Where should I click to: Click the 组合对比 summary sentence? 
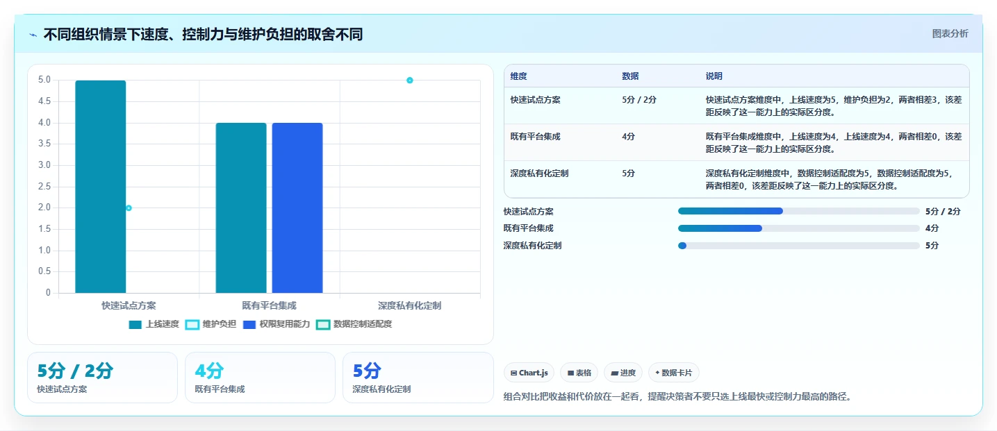tap(677, 397)
